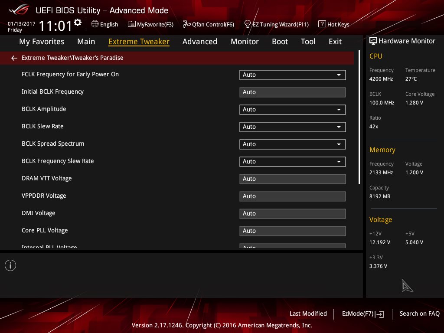Open FCLK Frequency for Early Power On dropdown
444x333 pixels.
click(293, 75)
